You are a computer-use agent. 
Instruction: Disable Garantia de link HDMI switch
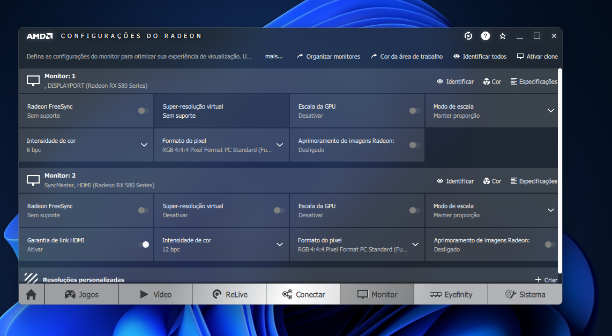143,245
